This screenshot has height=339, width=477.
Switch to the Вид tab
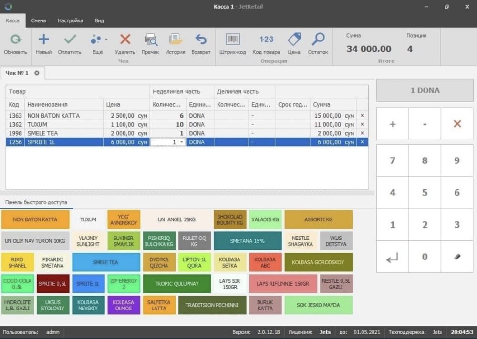point(100,20)
